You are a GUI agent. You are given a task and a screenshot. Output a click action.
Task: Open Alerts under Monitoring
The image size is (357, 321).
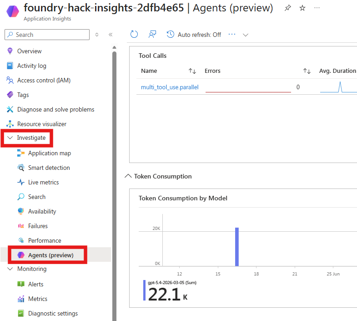[x=35, y=284]
